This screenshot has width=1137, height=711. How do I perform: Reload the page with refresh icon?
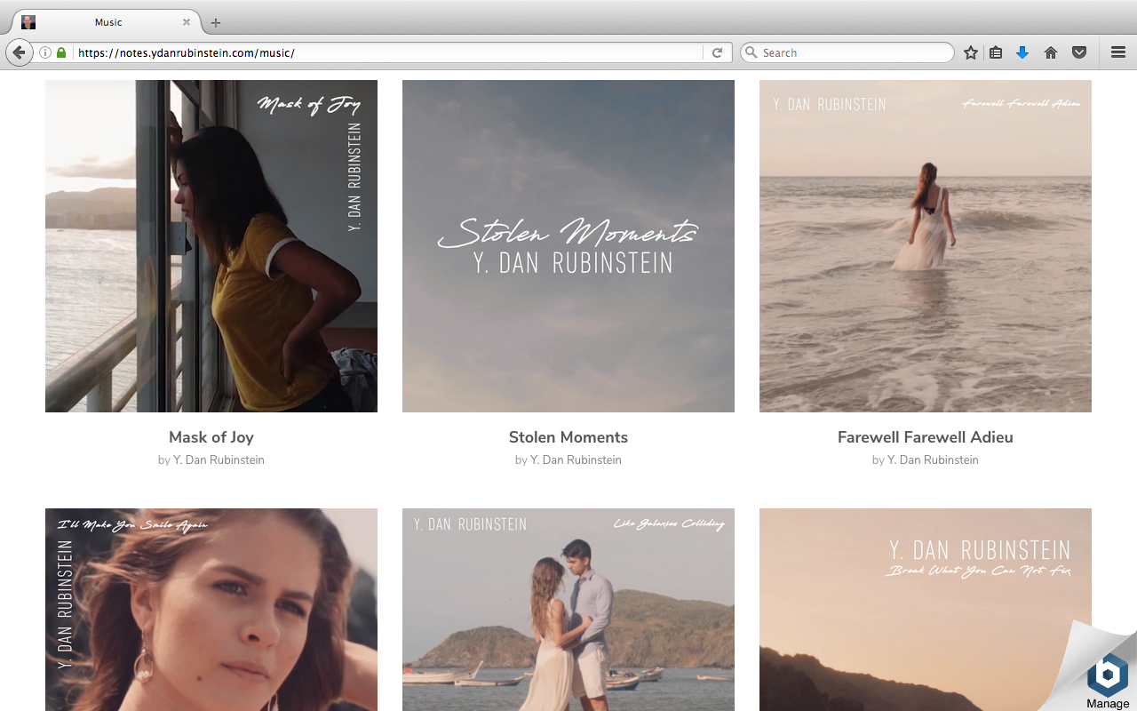[717, 52]
